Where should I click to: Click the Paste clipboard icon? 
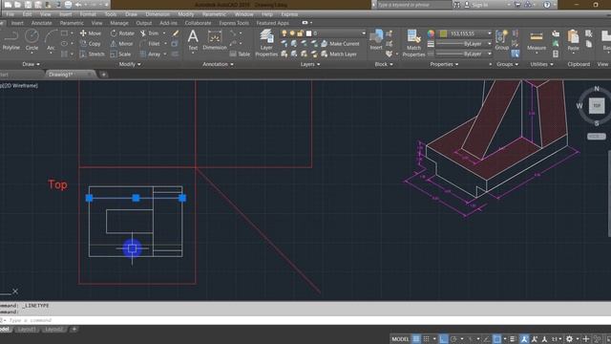click(573, 40)
